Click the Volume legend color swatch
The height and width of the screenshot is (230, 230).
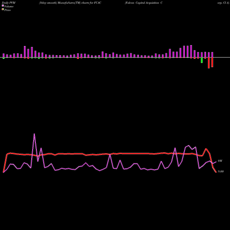[3, 6]
